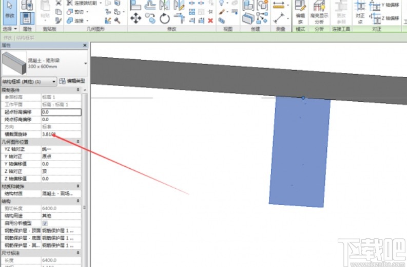
Task: Click the Y offset value (Y 轴偏移值) 0.0 field
Action: click(61, 164)
